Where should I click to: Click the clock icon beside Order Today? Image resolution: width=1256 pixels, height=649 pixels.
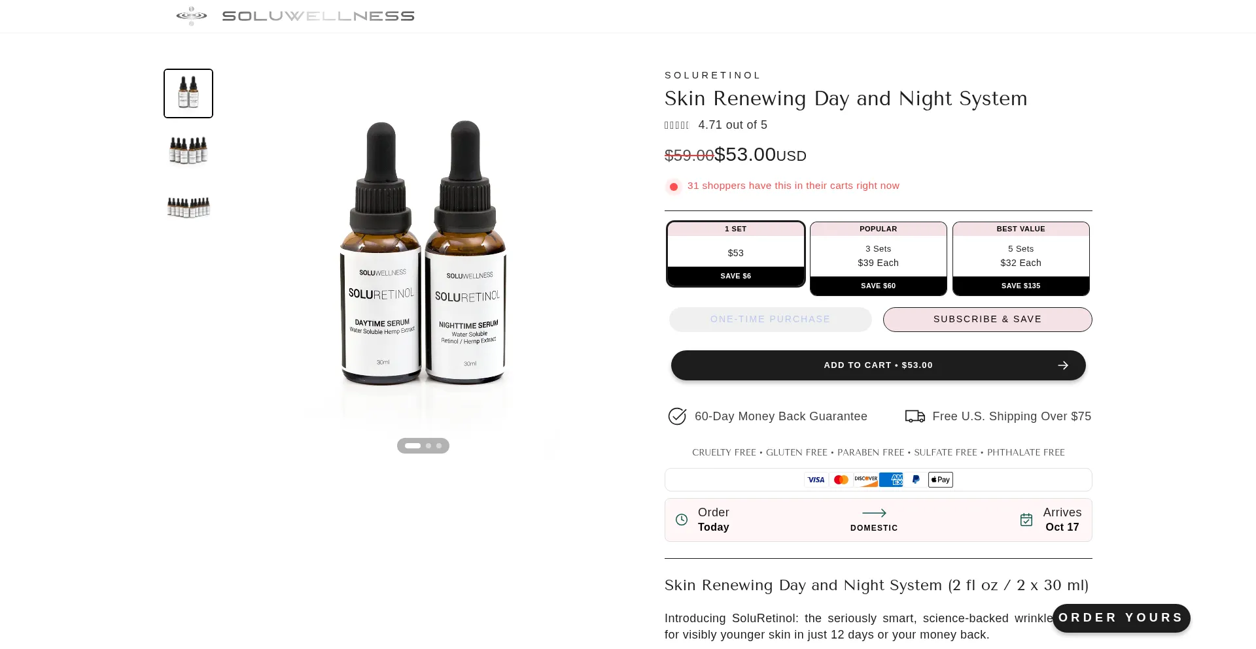pyautogui.click(x=682, y=520)
